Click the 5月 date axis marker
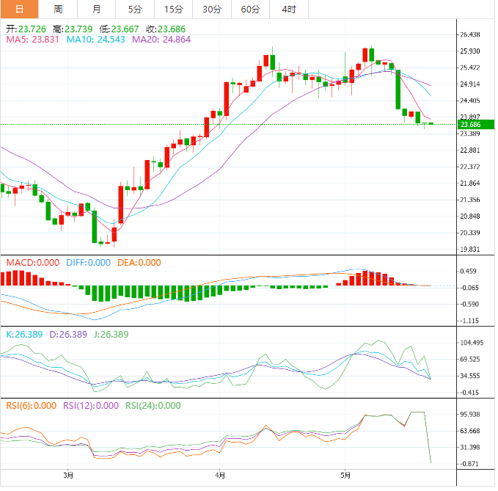 345,476
